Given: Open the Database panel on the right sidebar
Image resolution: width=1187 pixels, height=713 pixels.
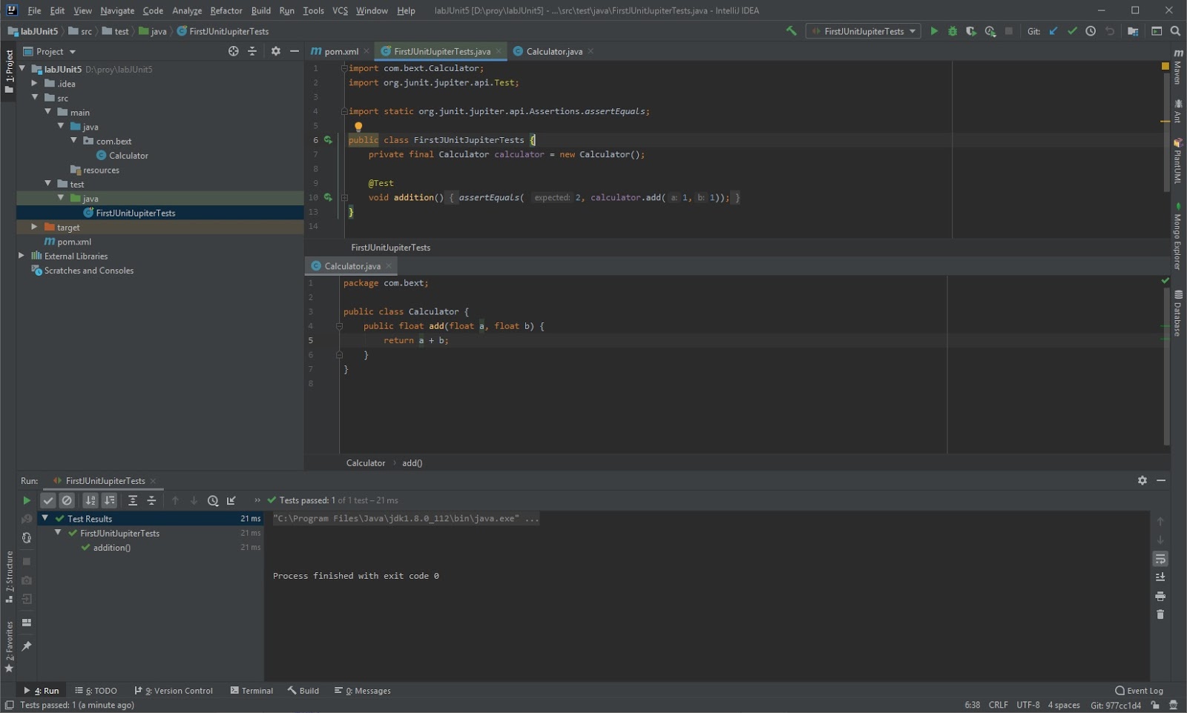Looking at the screenshot, I should [x=1178, y=314].
